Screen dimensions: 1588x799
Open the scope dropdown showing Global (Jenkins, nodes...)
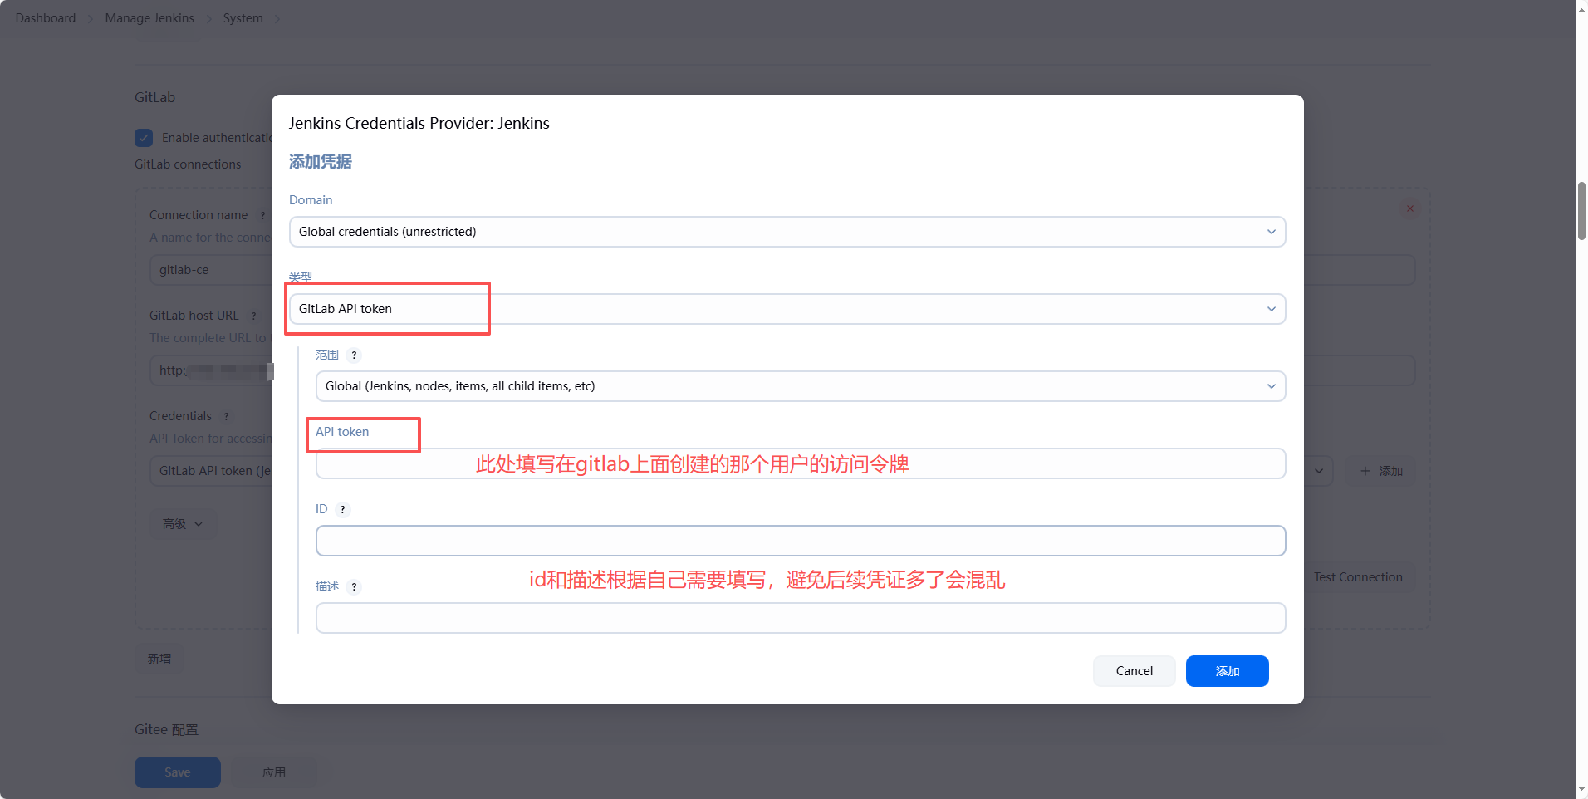(800, 386)
